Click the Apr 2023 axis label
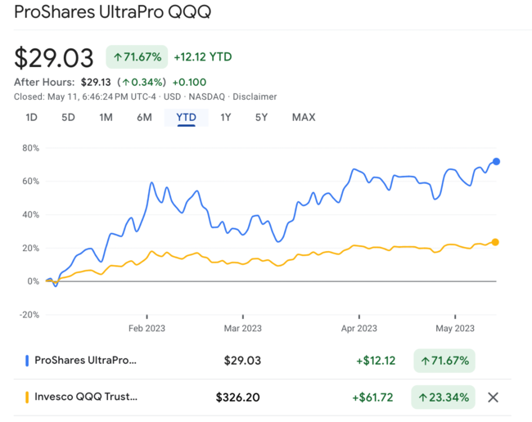 359,328
